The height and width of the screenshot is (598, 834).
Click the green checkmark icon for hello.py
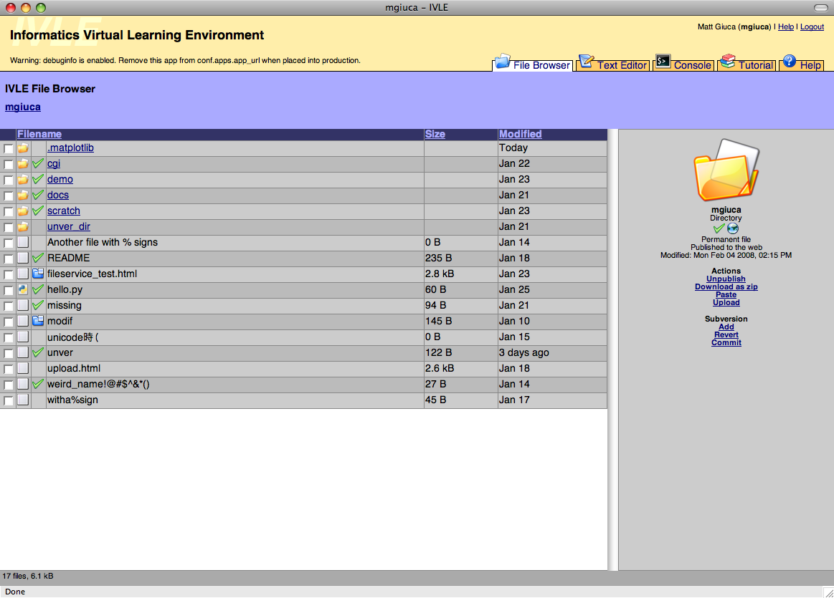[x=38, y=289]
